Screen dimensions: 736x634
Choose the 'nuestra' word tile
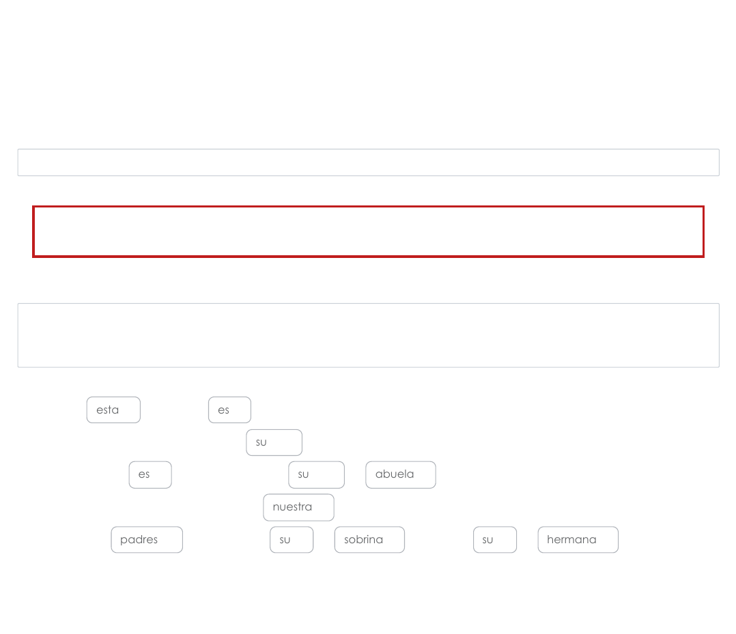[298, 507]
